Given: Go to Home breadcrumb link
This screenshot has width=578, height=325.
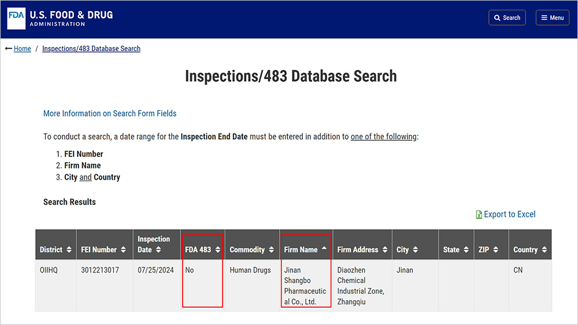Looking at the screenshot, I should (x=22, y=48).
